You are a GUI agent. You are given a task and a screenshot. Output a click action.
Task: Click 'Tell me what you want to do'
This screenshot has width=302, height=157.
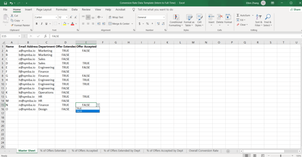(155, 10)
